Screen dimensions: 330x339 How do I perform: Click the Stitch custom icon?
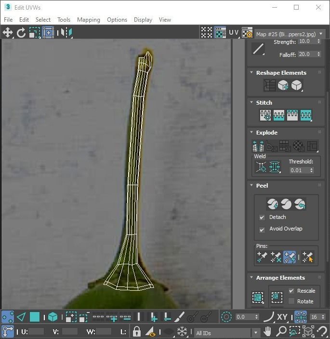[306, 115]
